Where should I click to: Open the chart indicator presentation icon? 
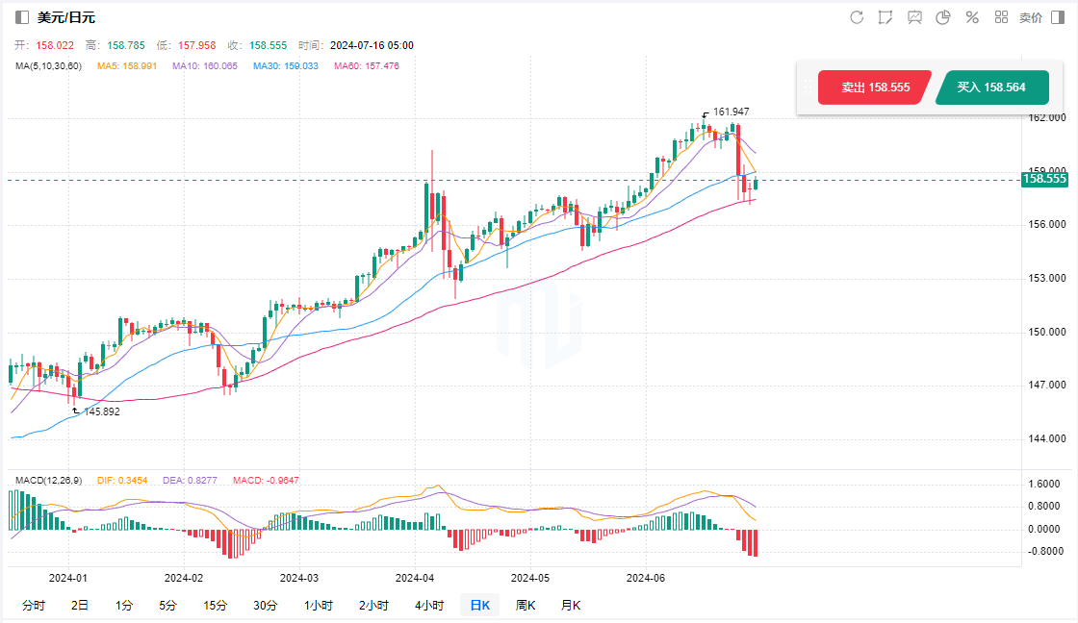[914, 17]
